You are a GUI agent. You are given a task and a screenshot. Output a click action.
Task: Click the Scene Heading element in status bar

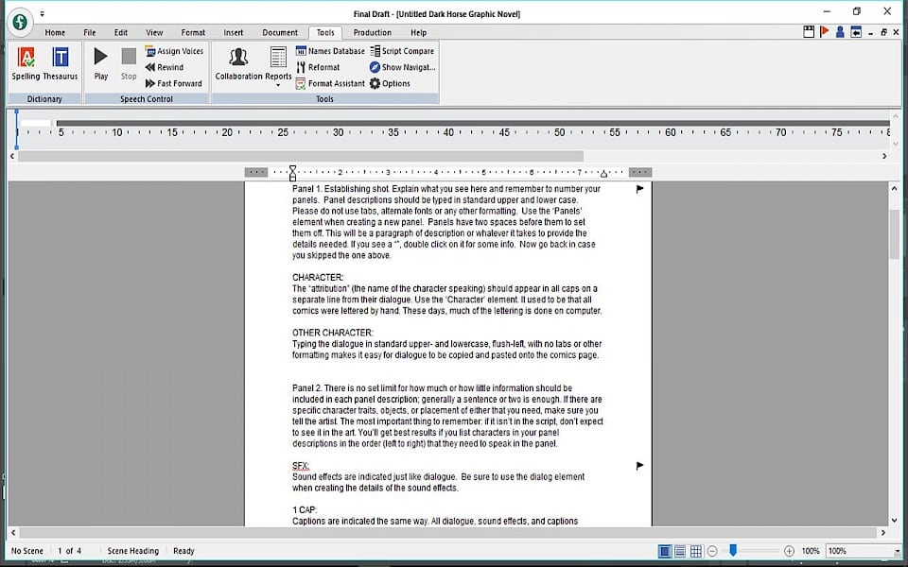point(132,551)
